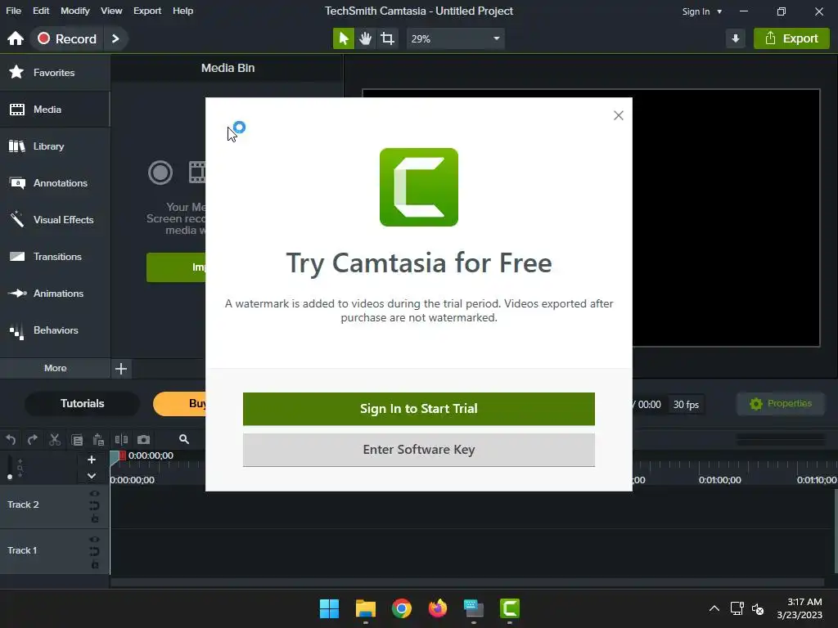838x628 pixels.
Task: Redo the last action
Action: coord(33,439)
